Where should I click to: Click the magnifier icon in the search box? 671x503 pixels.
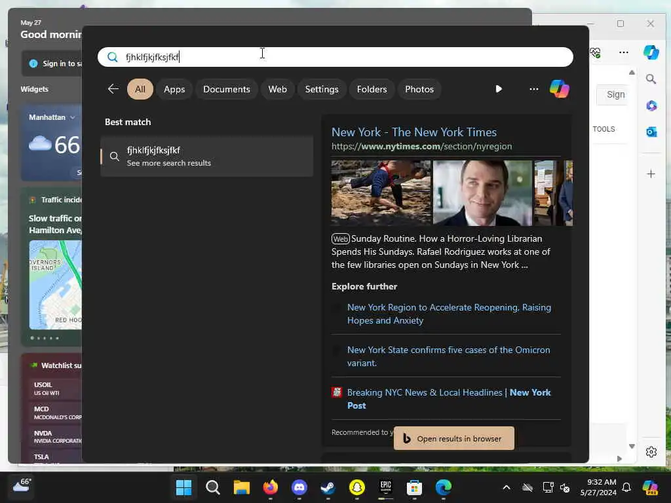[x=113, y=57]
